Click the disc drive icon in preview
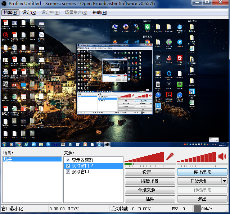This screenshot has height=214, width=230. click(126, 27)
